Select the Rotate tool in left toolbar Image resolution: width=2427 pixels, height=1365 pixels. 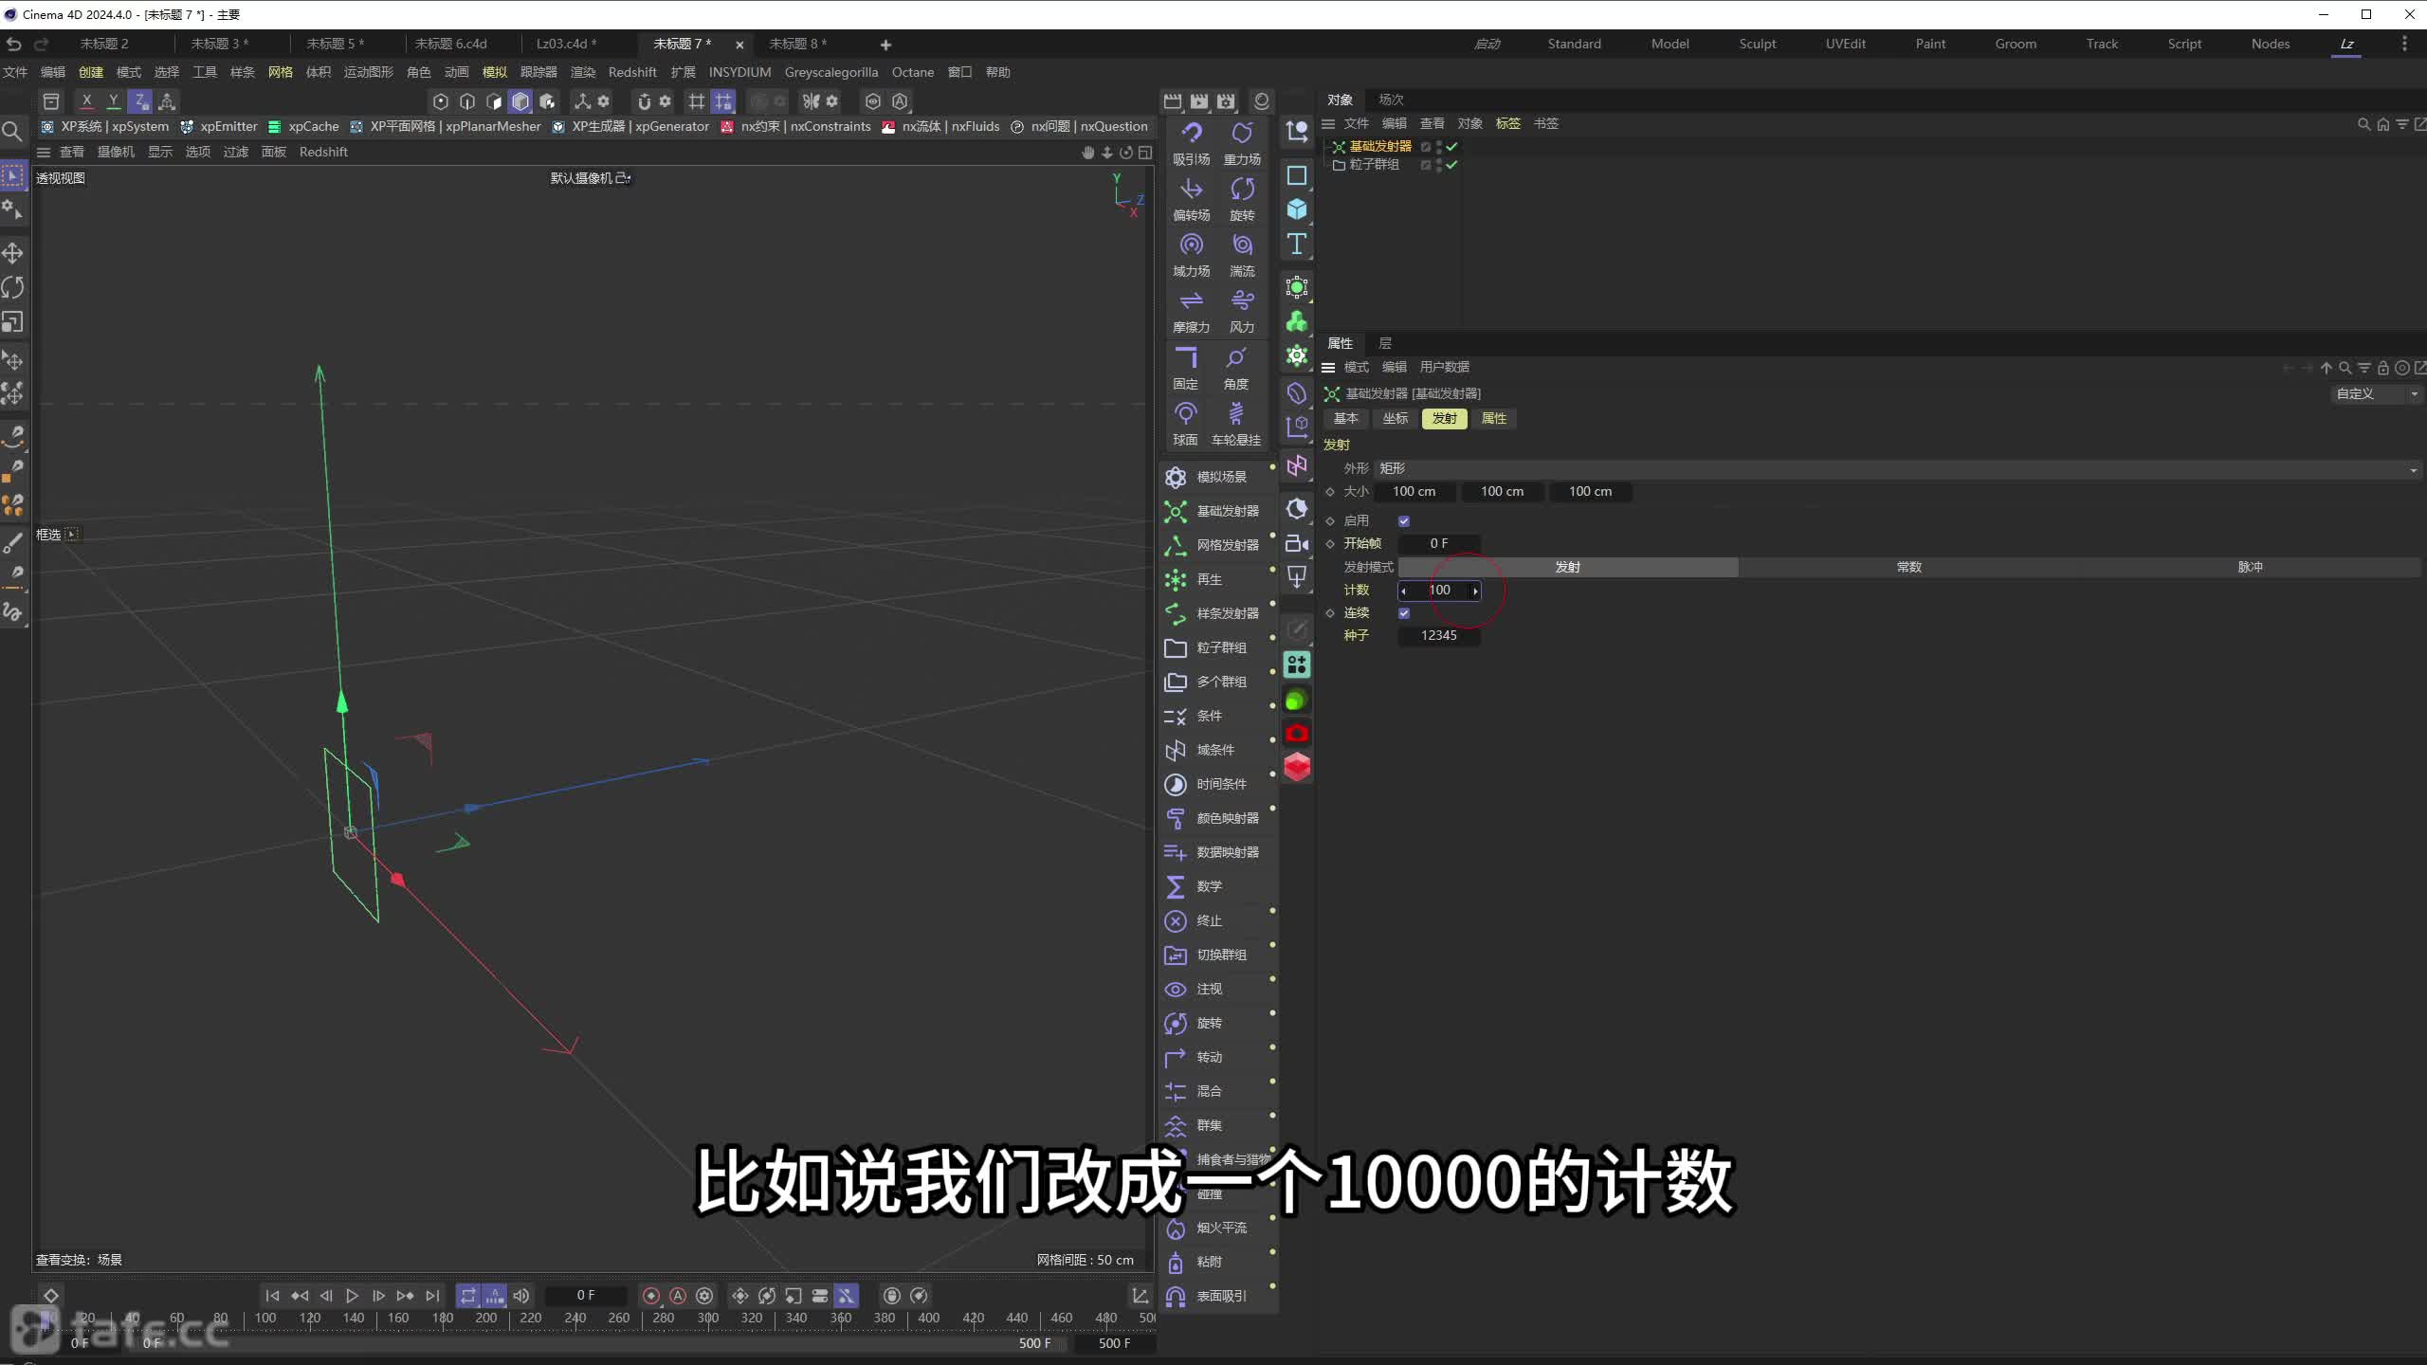pyautogui.click(x=13, y=287)
